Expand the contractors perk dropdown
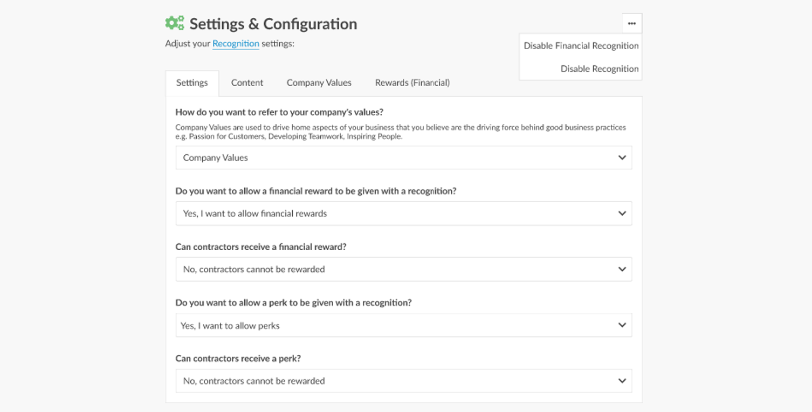The image size is (812, 412). [x=403, y=381]
